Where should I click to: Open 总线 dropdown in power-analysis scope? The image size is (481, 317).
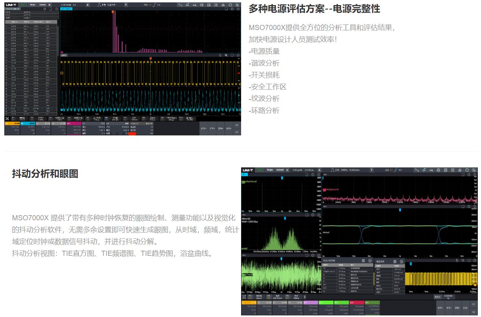228,129
